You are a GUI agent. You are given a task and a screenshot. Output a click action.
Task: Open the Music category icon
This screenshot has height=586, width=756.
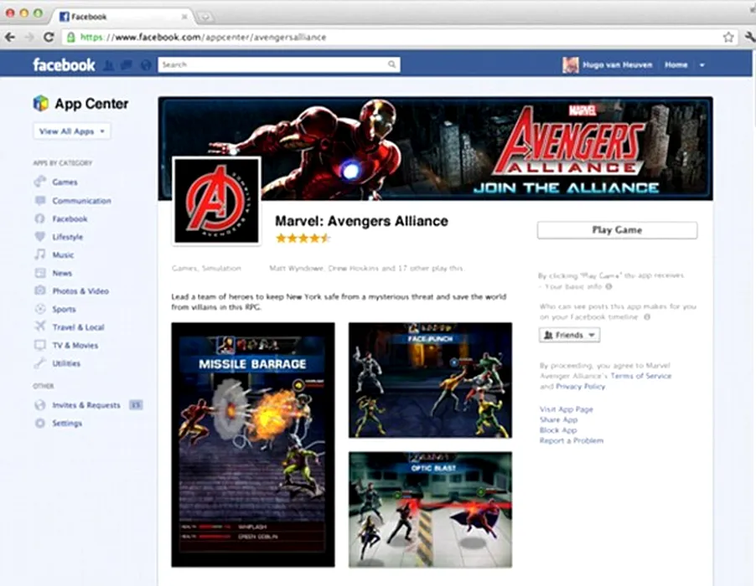click(39, 255)
